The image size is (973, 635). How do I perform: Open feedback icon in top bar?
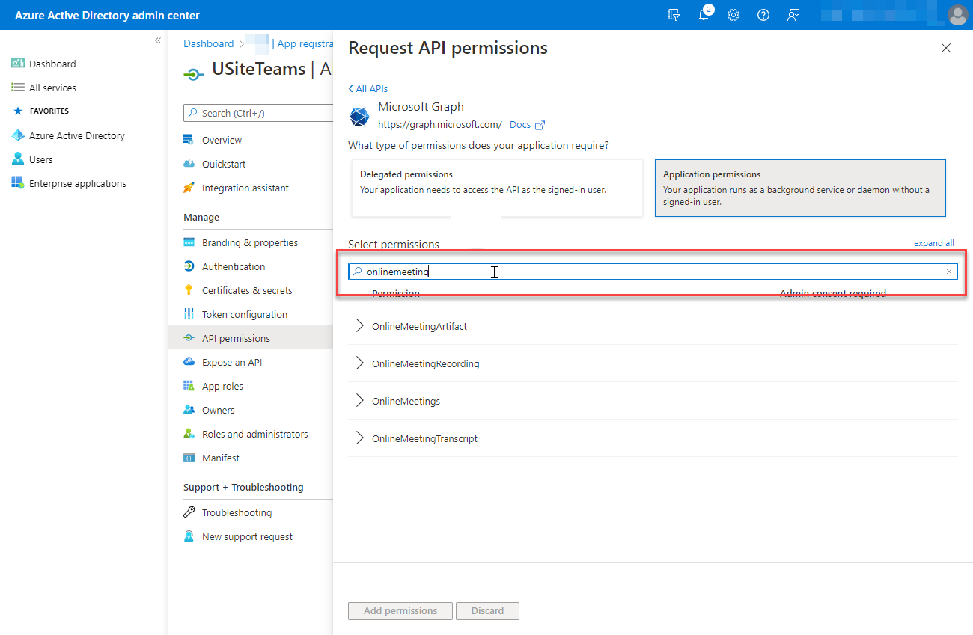tap(793, 15)
